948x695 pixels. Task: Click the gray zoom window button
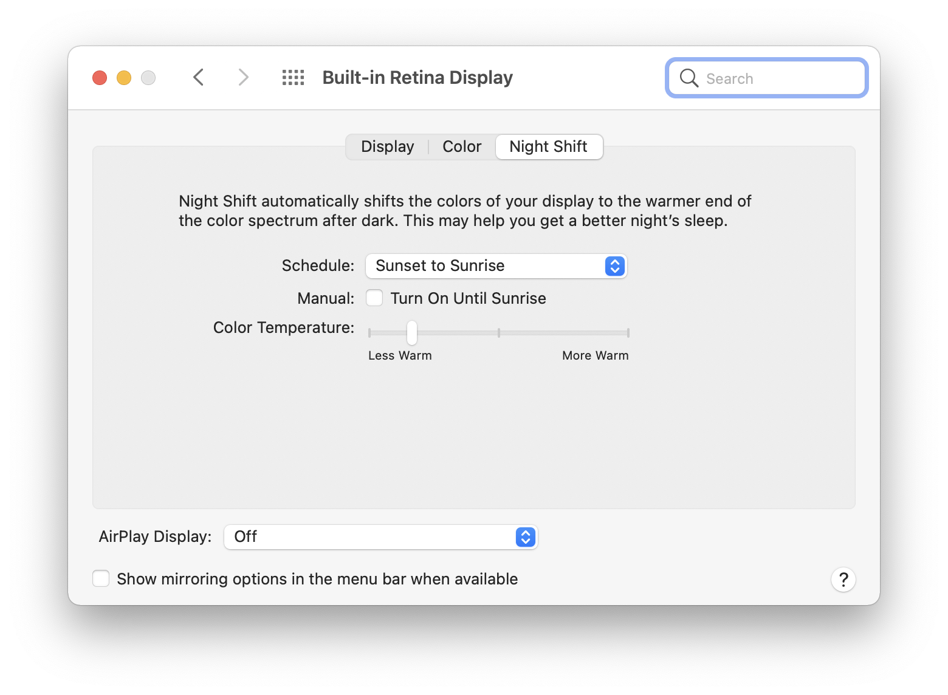click(148, 78)
